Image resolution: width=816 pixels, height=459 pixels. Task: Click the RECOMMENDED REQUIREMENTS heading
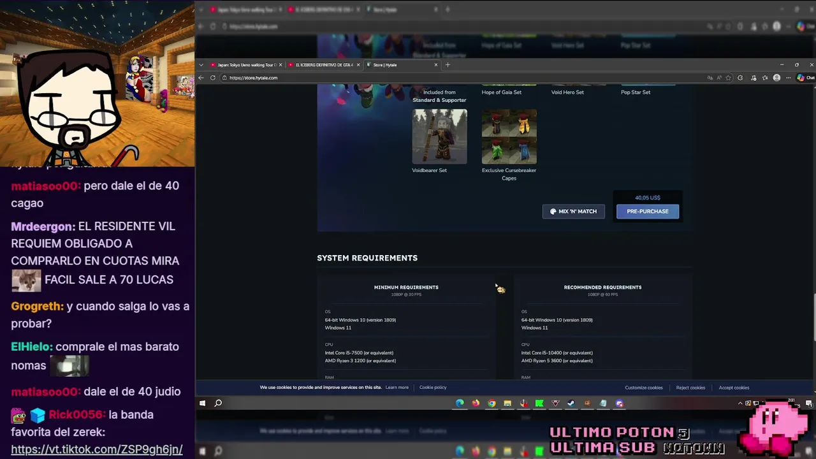tap(602, 288)
